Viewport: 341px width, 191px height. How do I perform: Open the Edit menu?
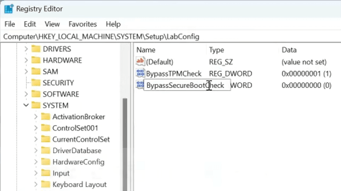30,24
